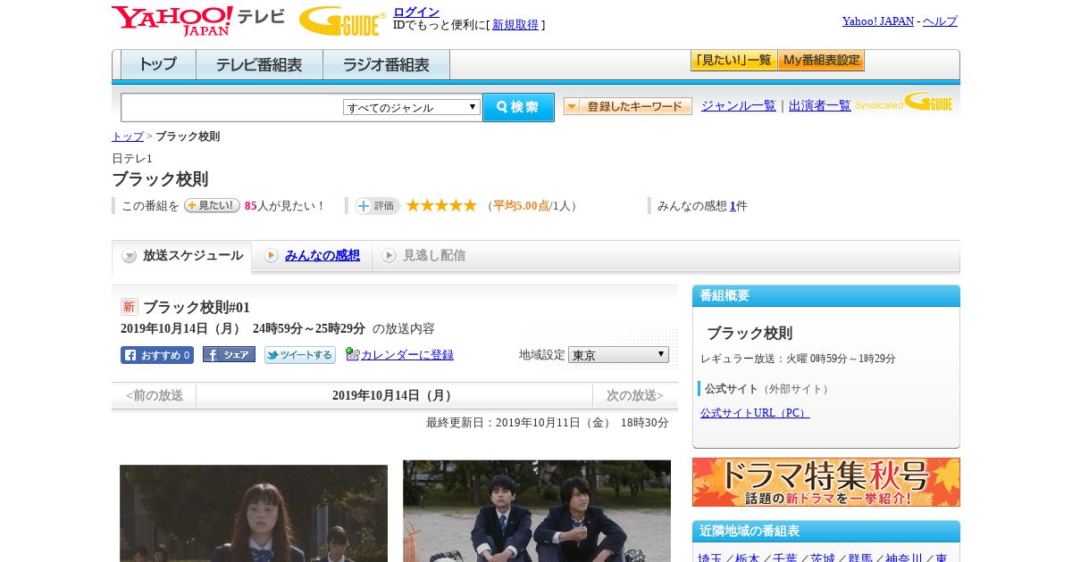Click the 最終更新日 timestamp text
The width and height of the screenshot is (1072, 562).
(x=548, y=423)
